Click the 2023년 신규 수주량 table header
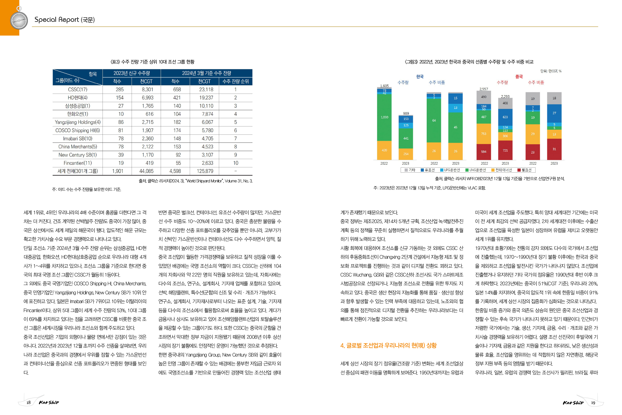Screen dimensions: 622x415 [132, 73]
